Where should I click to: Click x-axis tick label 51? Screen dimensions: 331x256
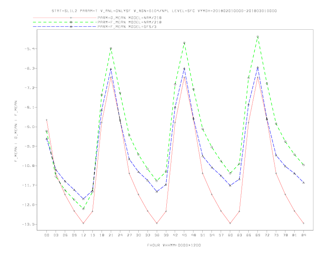[203, 235]
